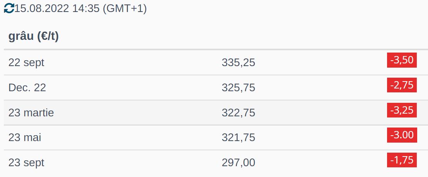Image resolution: width=428 pixels, height=177 pixels.
Task: Click the refresh icon beside the timestamp
Action: coord(8,8)
